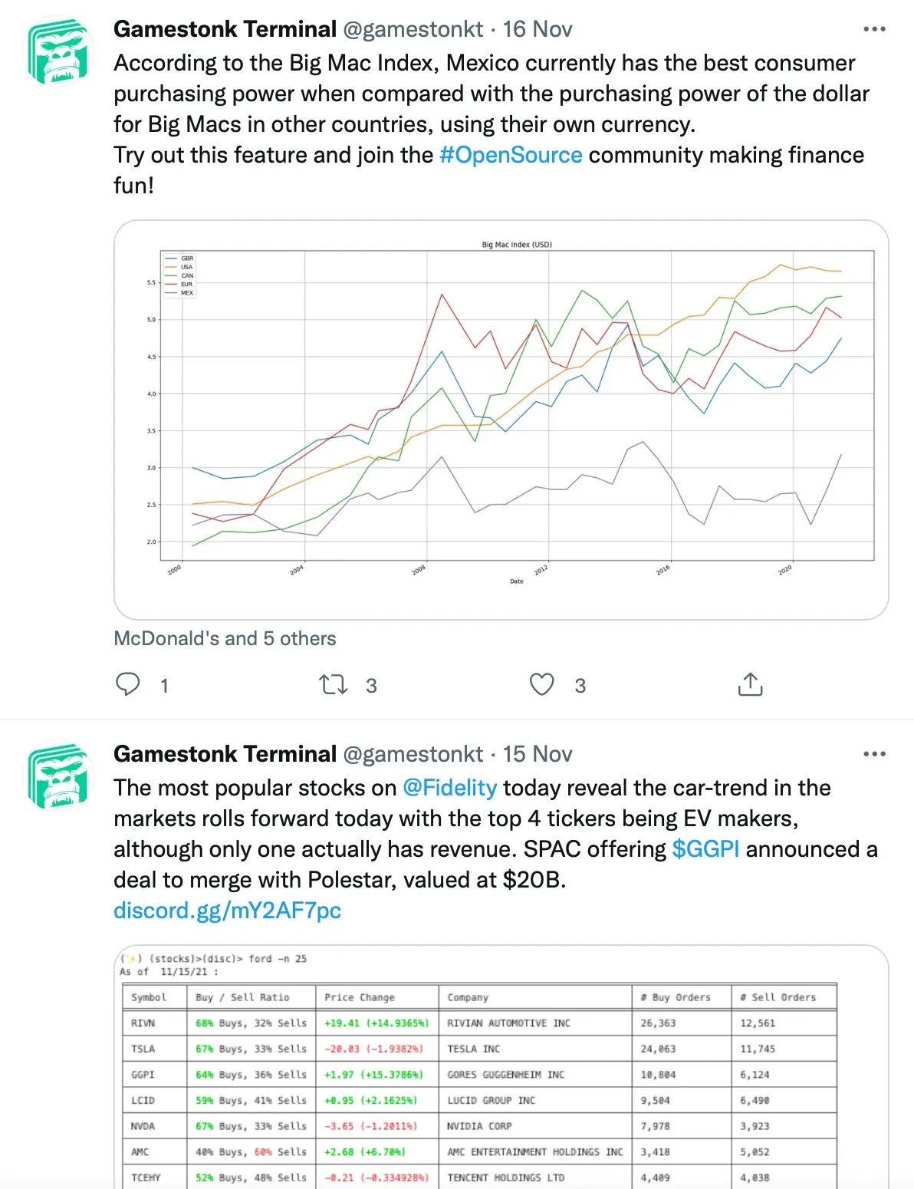Open the #OpenSource hashtag

tap(511, 155)
